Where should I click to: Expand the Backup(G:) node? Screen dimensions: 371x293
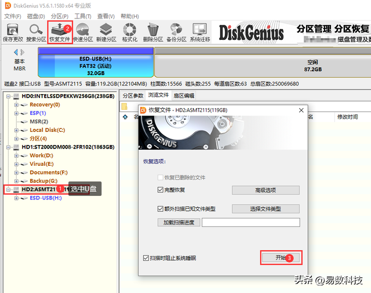(x=16, y=181)
